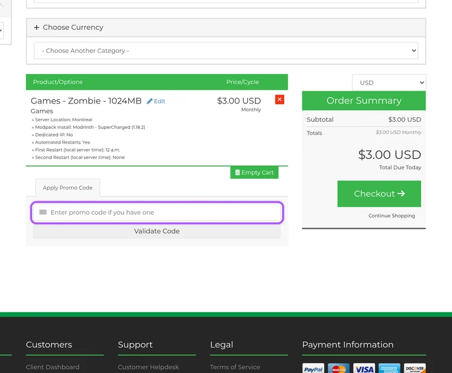452x373 pixels.
Task: Open the Client Dashboard footer link
Action: [52, 367]
